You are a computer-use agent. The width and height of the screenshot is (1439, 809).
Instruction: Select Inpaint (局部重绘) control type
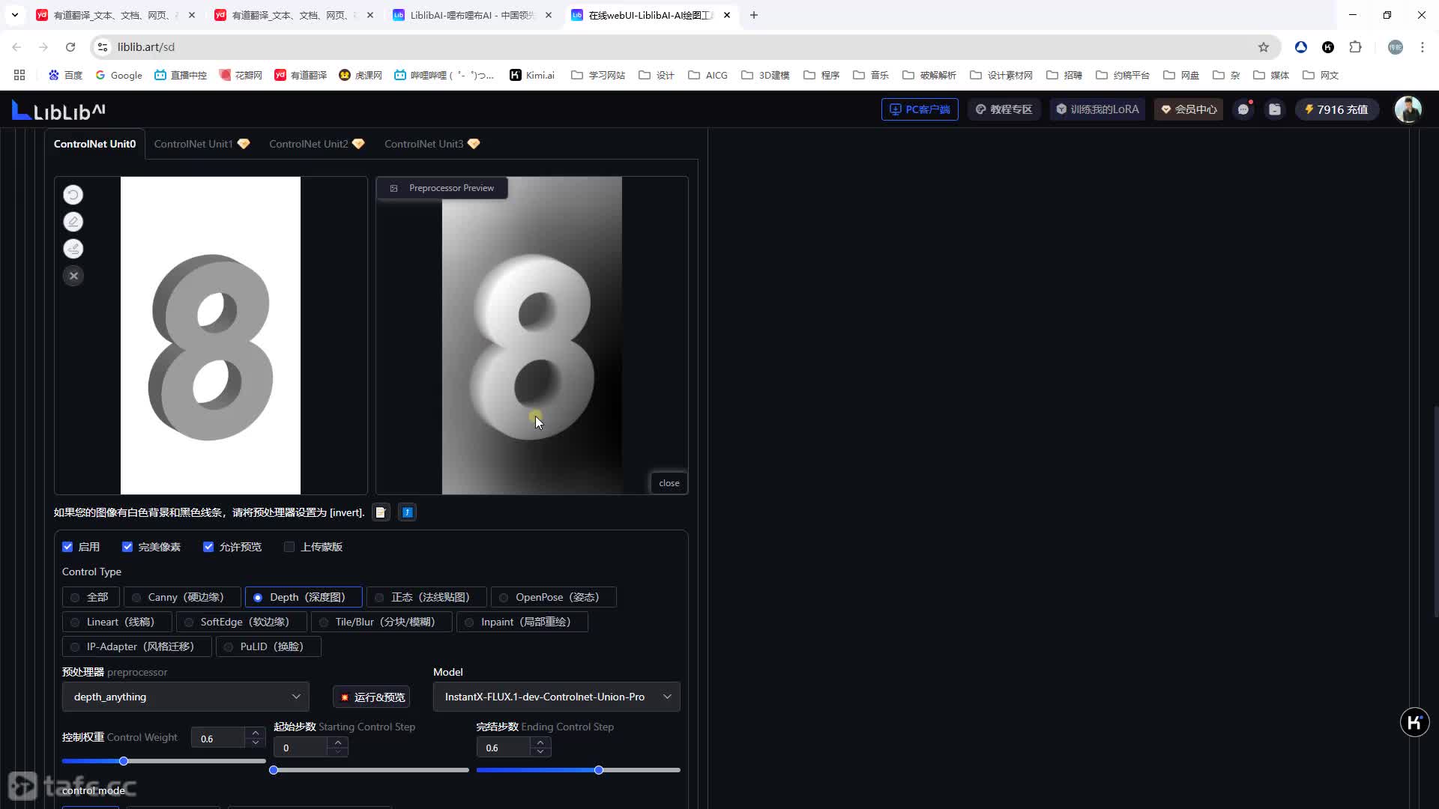(522, 622)
